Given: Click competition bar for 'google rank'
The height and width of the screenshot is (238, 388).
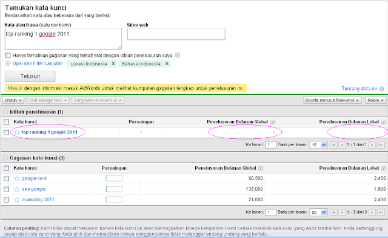Looking at the screenshot, I should [114, 178].
